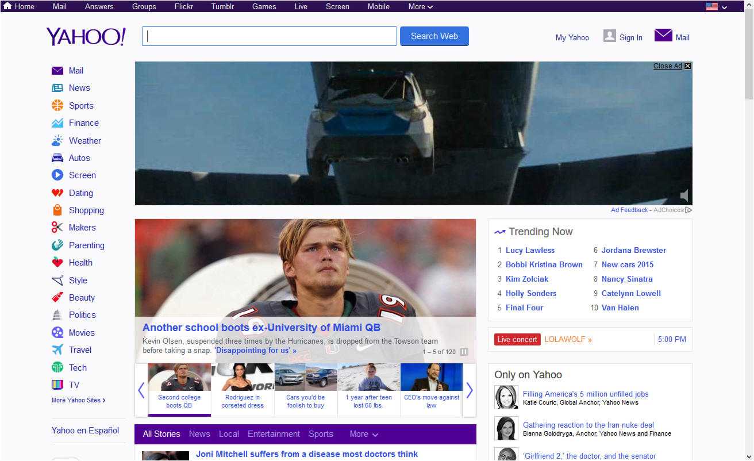Click the Home house icon in top bar
The width and height of the screenshot is (754, 461).
[x=7, y=6]
